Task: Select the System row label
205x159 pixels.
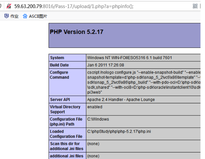Action: (57, 58)
